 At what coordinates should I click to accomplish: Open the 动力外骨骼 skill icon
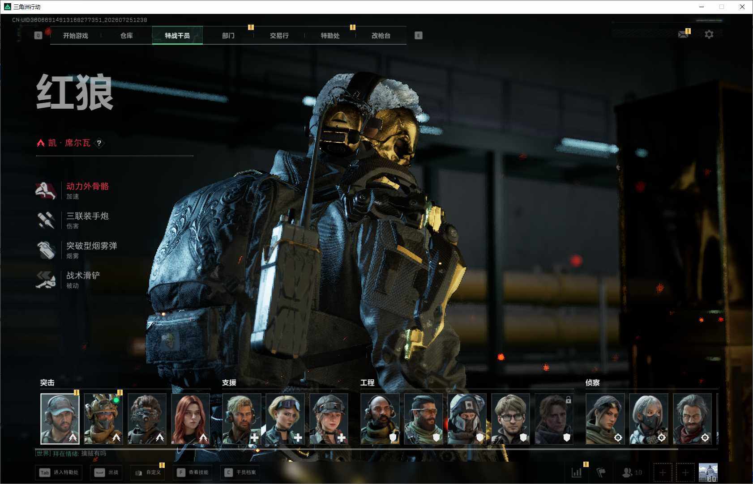(x=46, y=191)
